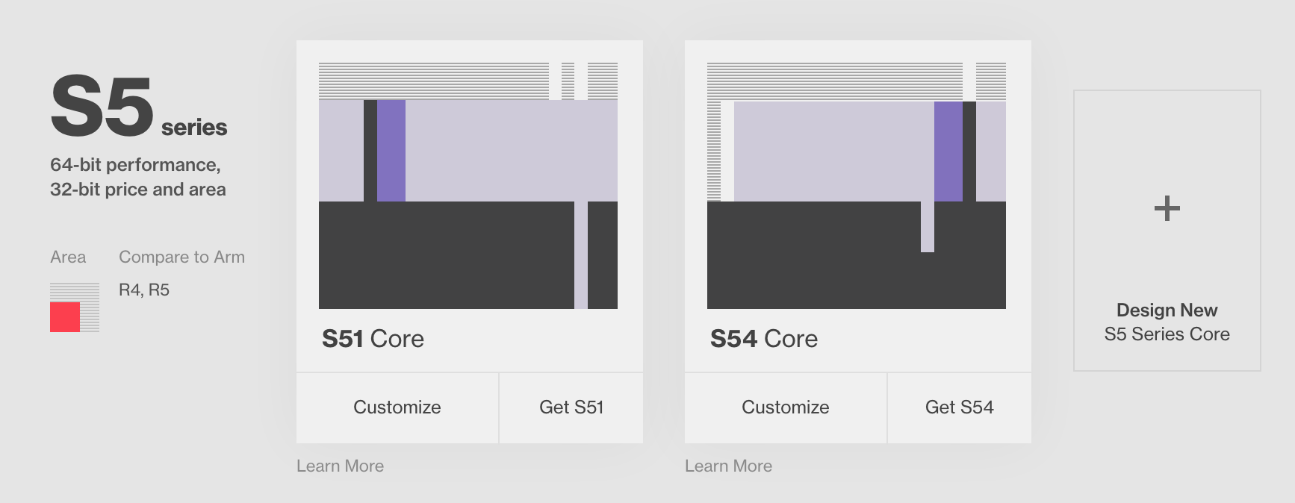Open the S54 Core diagram thumbnail
This screenshot has width=1295, height=503.
point(857,186)
